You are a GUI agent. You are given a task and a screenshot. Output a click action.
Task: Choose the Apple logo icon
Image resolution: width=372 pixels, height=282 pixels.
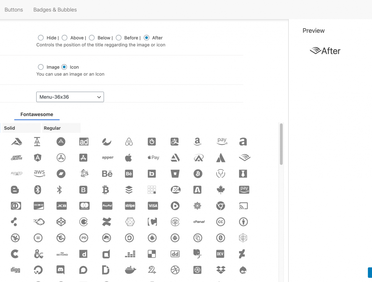[128, 158]
